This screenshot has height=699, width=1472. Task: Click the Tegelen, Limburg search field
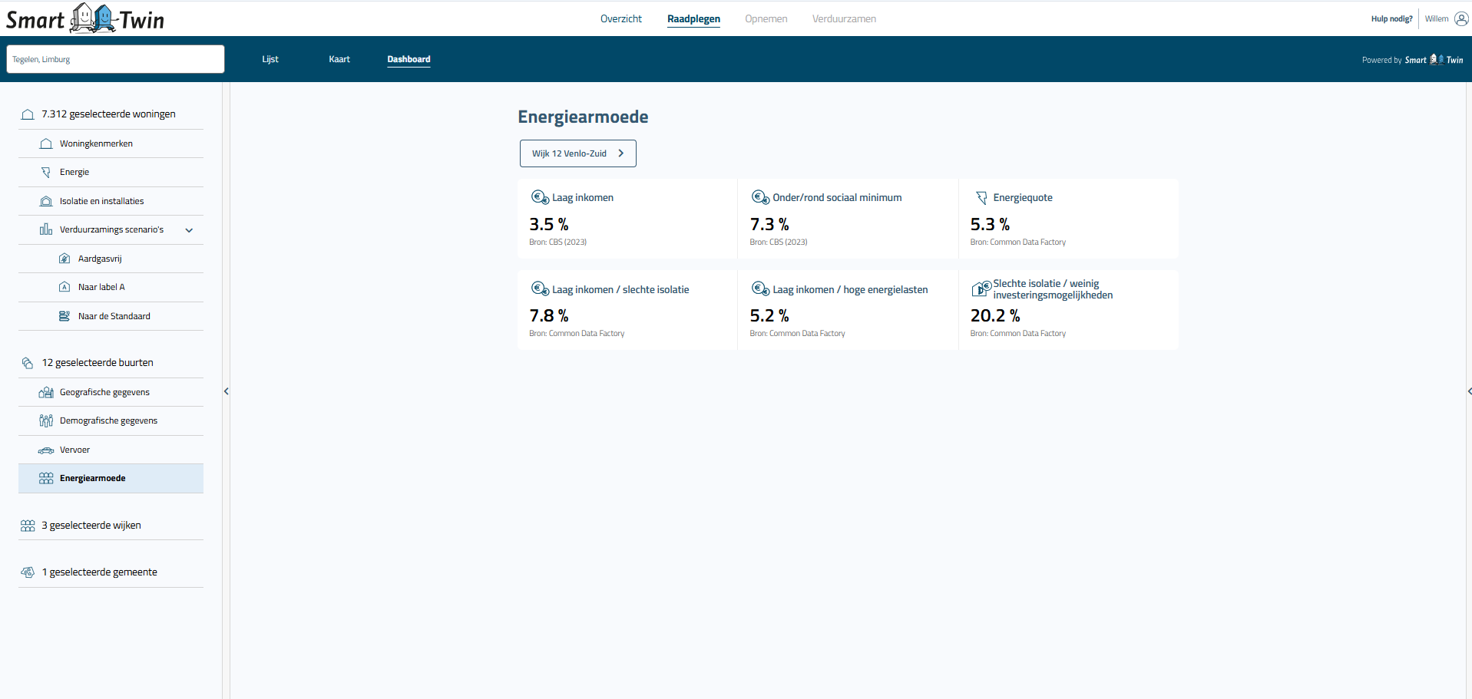click(x=115, y=59)
